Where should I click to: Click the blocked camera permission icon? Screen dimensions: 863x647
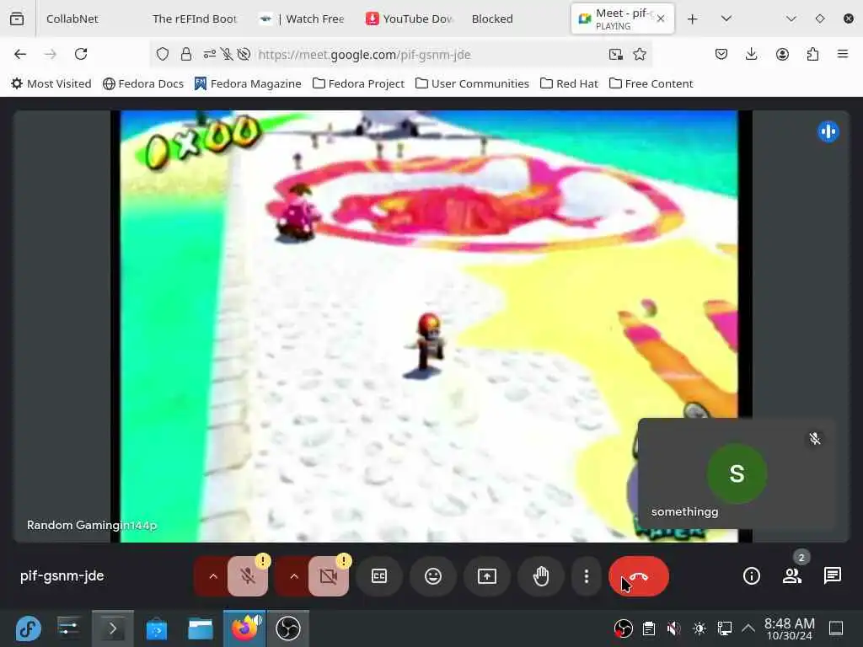pos(244,54)
